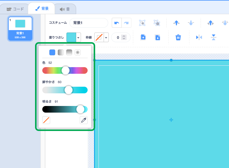Click the send to back icon
Screen dimensions: 229x168
click(x=225, y=23)
